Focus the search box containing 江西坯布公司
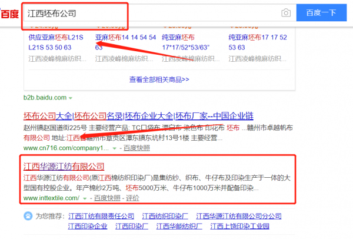The width and height of the screenshot is (353, 239). pos(147,12)
